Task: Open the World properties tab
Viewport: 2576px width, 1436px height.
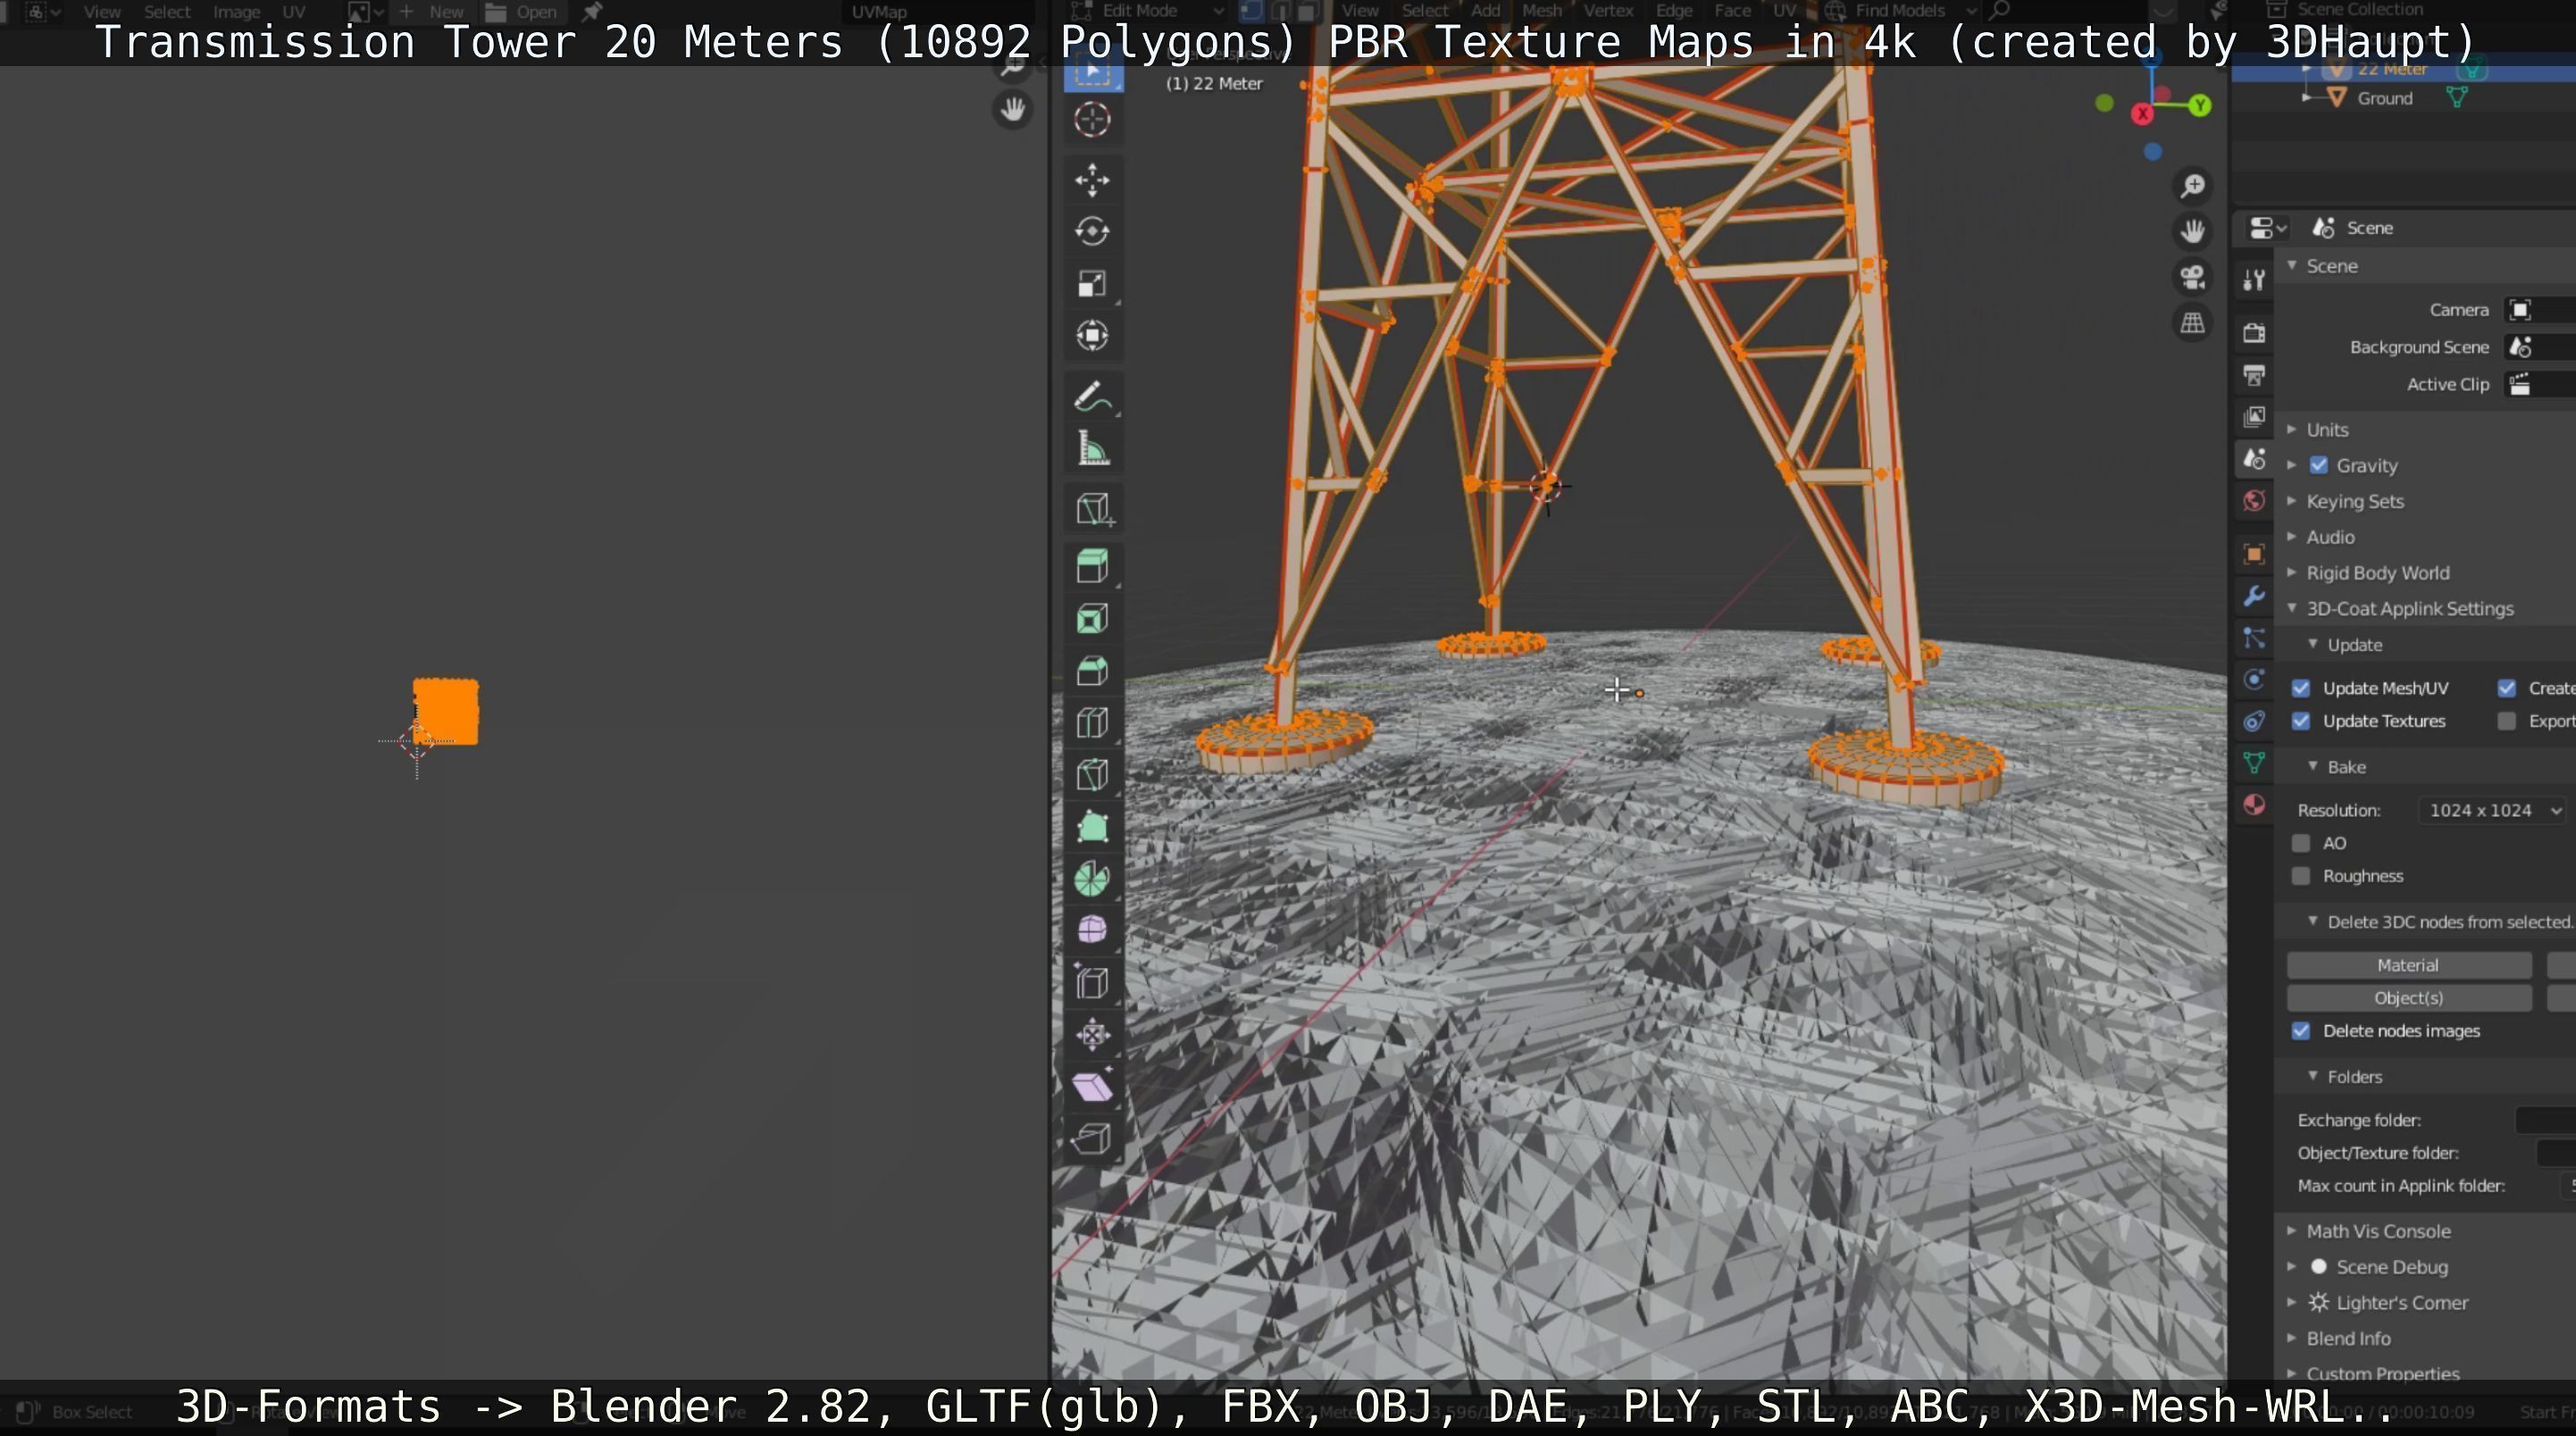Action: (x=2254, y=500)
